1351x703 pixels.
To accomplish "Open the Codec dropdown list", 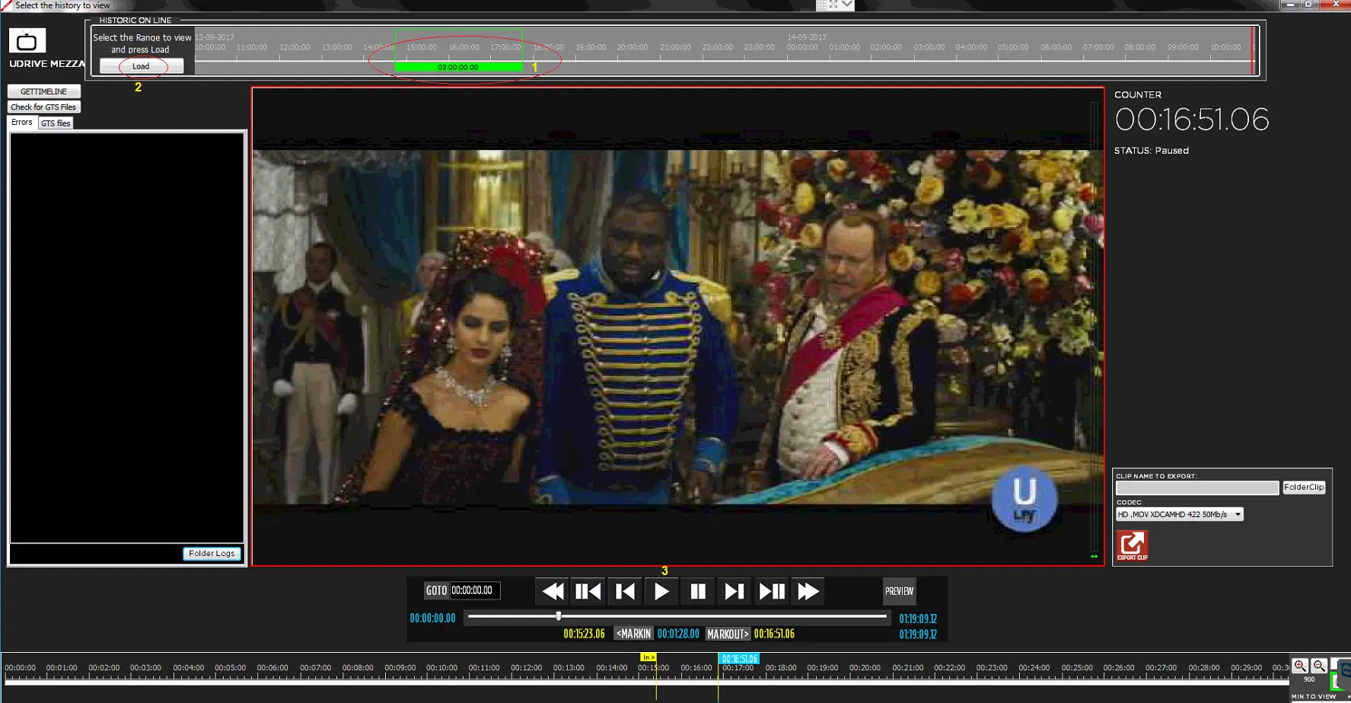I will click(1238, 515).
